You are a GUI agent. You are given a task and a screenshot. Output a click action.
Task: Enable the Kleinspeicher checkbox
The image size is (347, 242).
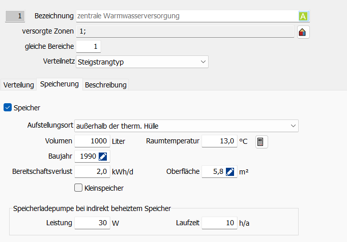click(78, 188)
